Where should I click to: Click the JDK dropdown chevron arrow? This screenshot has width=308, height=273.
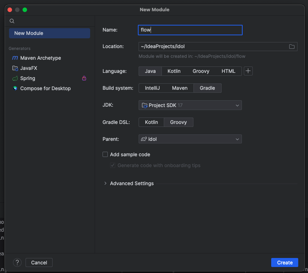coord(237,106)
